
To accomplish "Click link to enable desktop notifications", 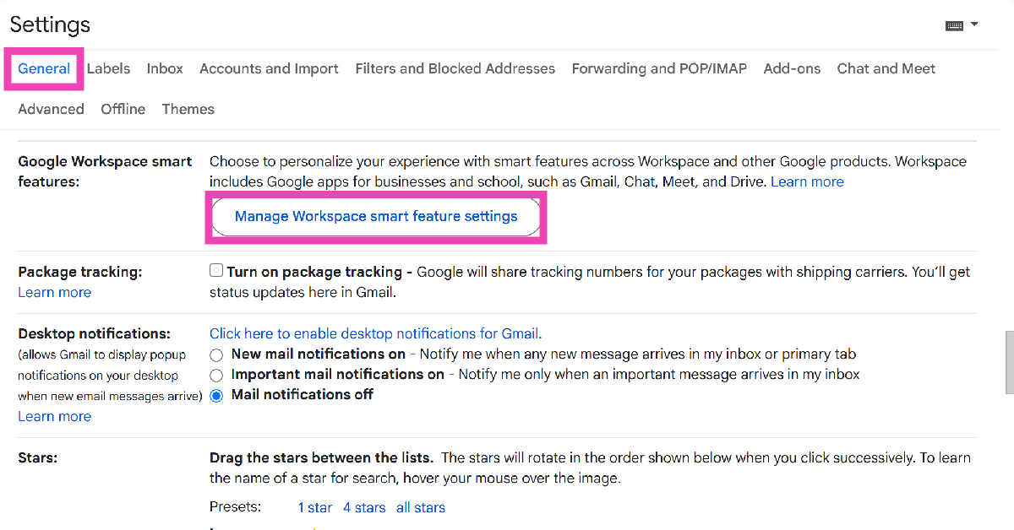I will point(374,333).
